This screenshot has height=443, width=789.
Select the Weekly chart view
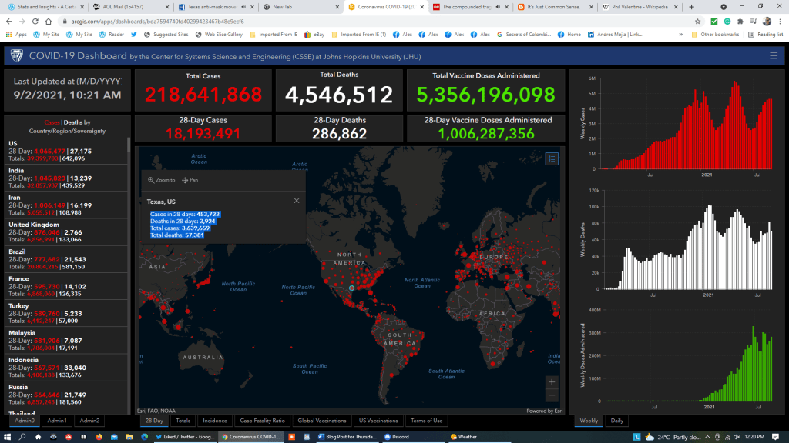589,421
